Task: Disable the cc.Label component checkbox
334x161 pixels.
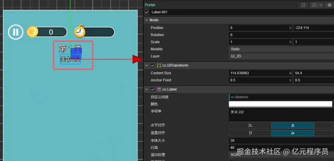Action: click(x=152, y=89)
